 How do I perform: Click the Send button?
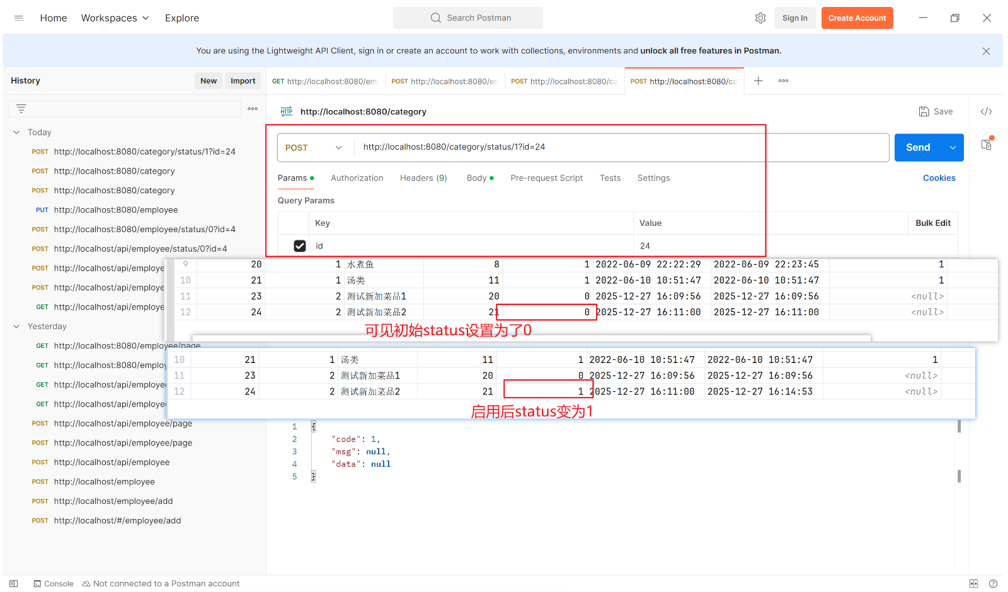pyautogui.click(x=918, y=147)
